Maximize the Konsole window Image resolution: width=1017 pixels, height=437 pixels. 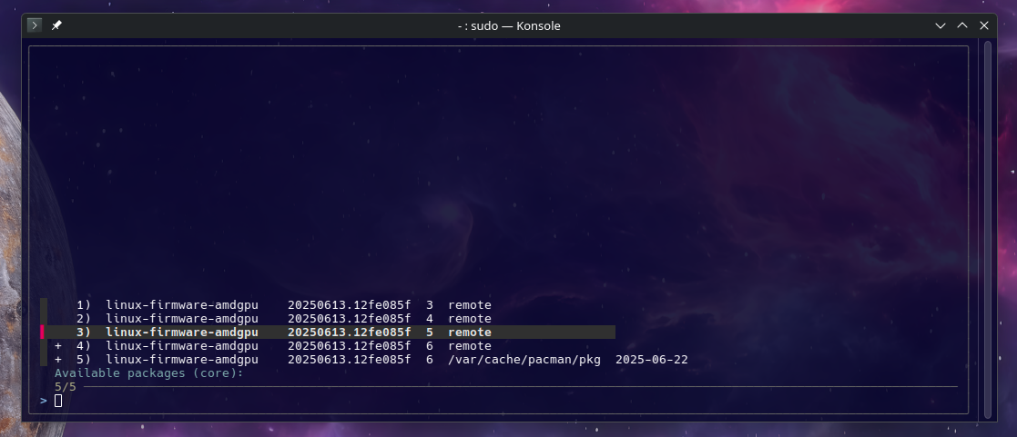click(961, 26)
